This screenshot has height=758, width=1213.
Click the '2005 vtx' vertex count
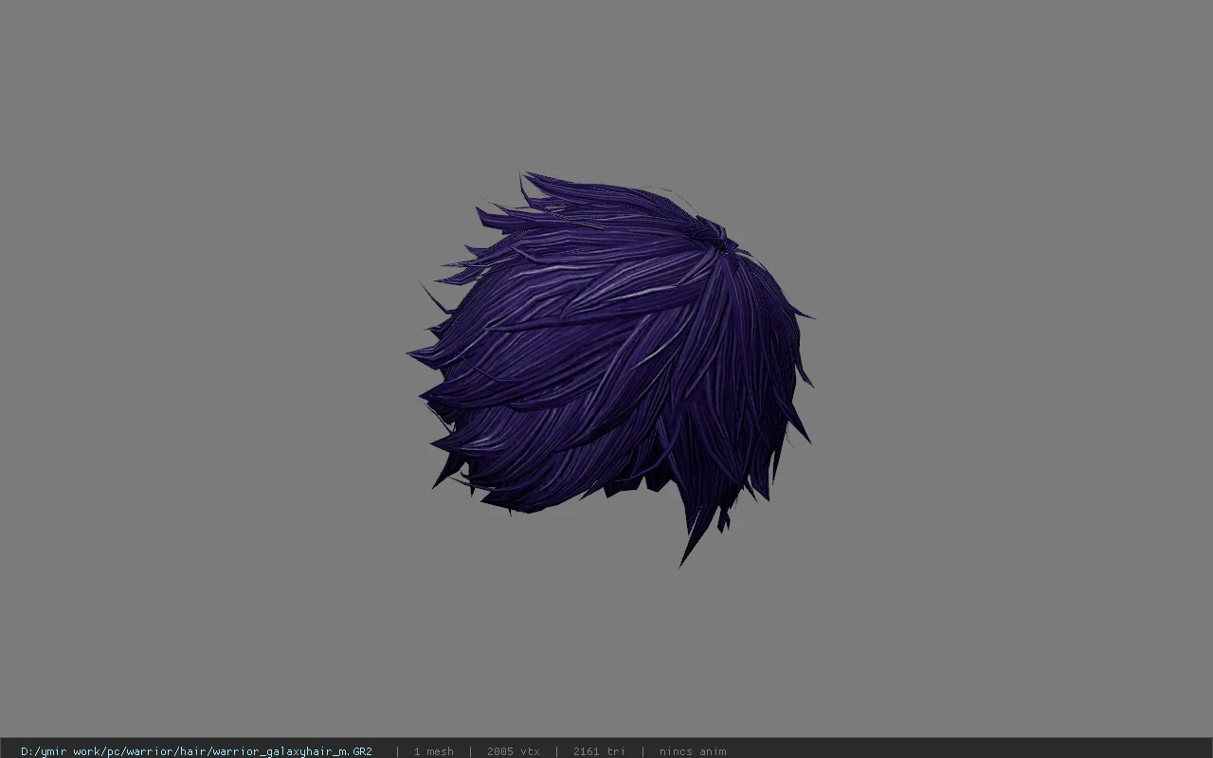pyautogui.click(x=514, y=751)
